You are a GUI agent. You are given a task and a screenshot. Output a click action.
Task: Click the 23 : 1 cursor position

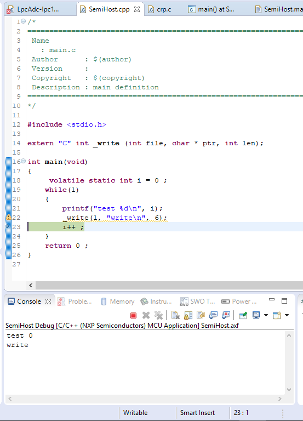click(241, 413)
